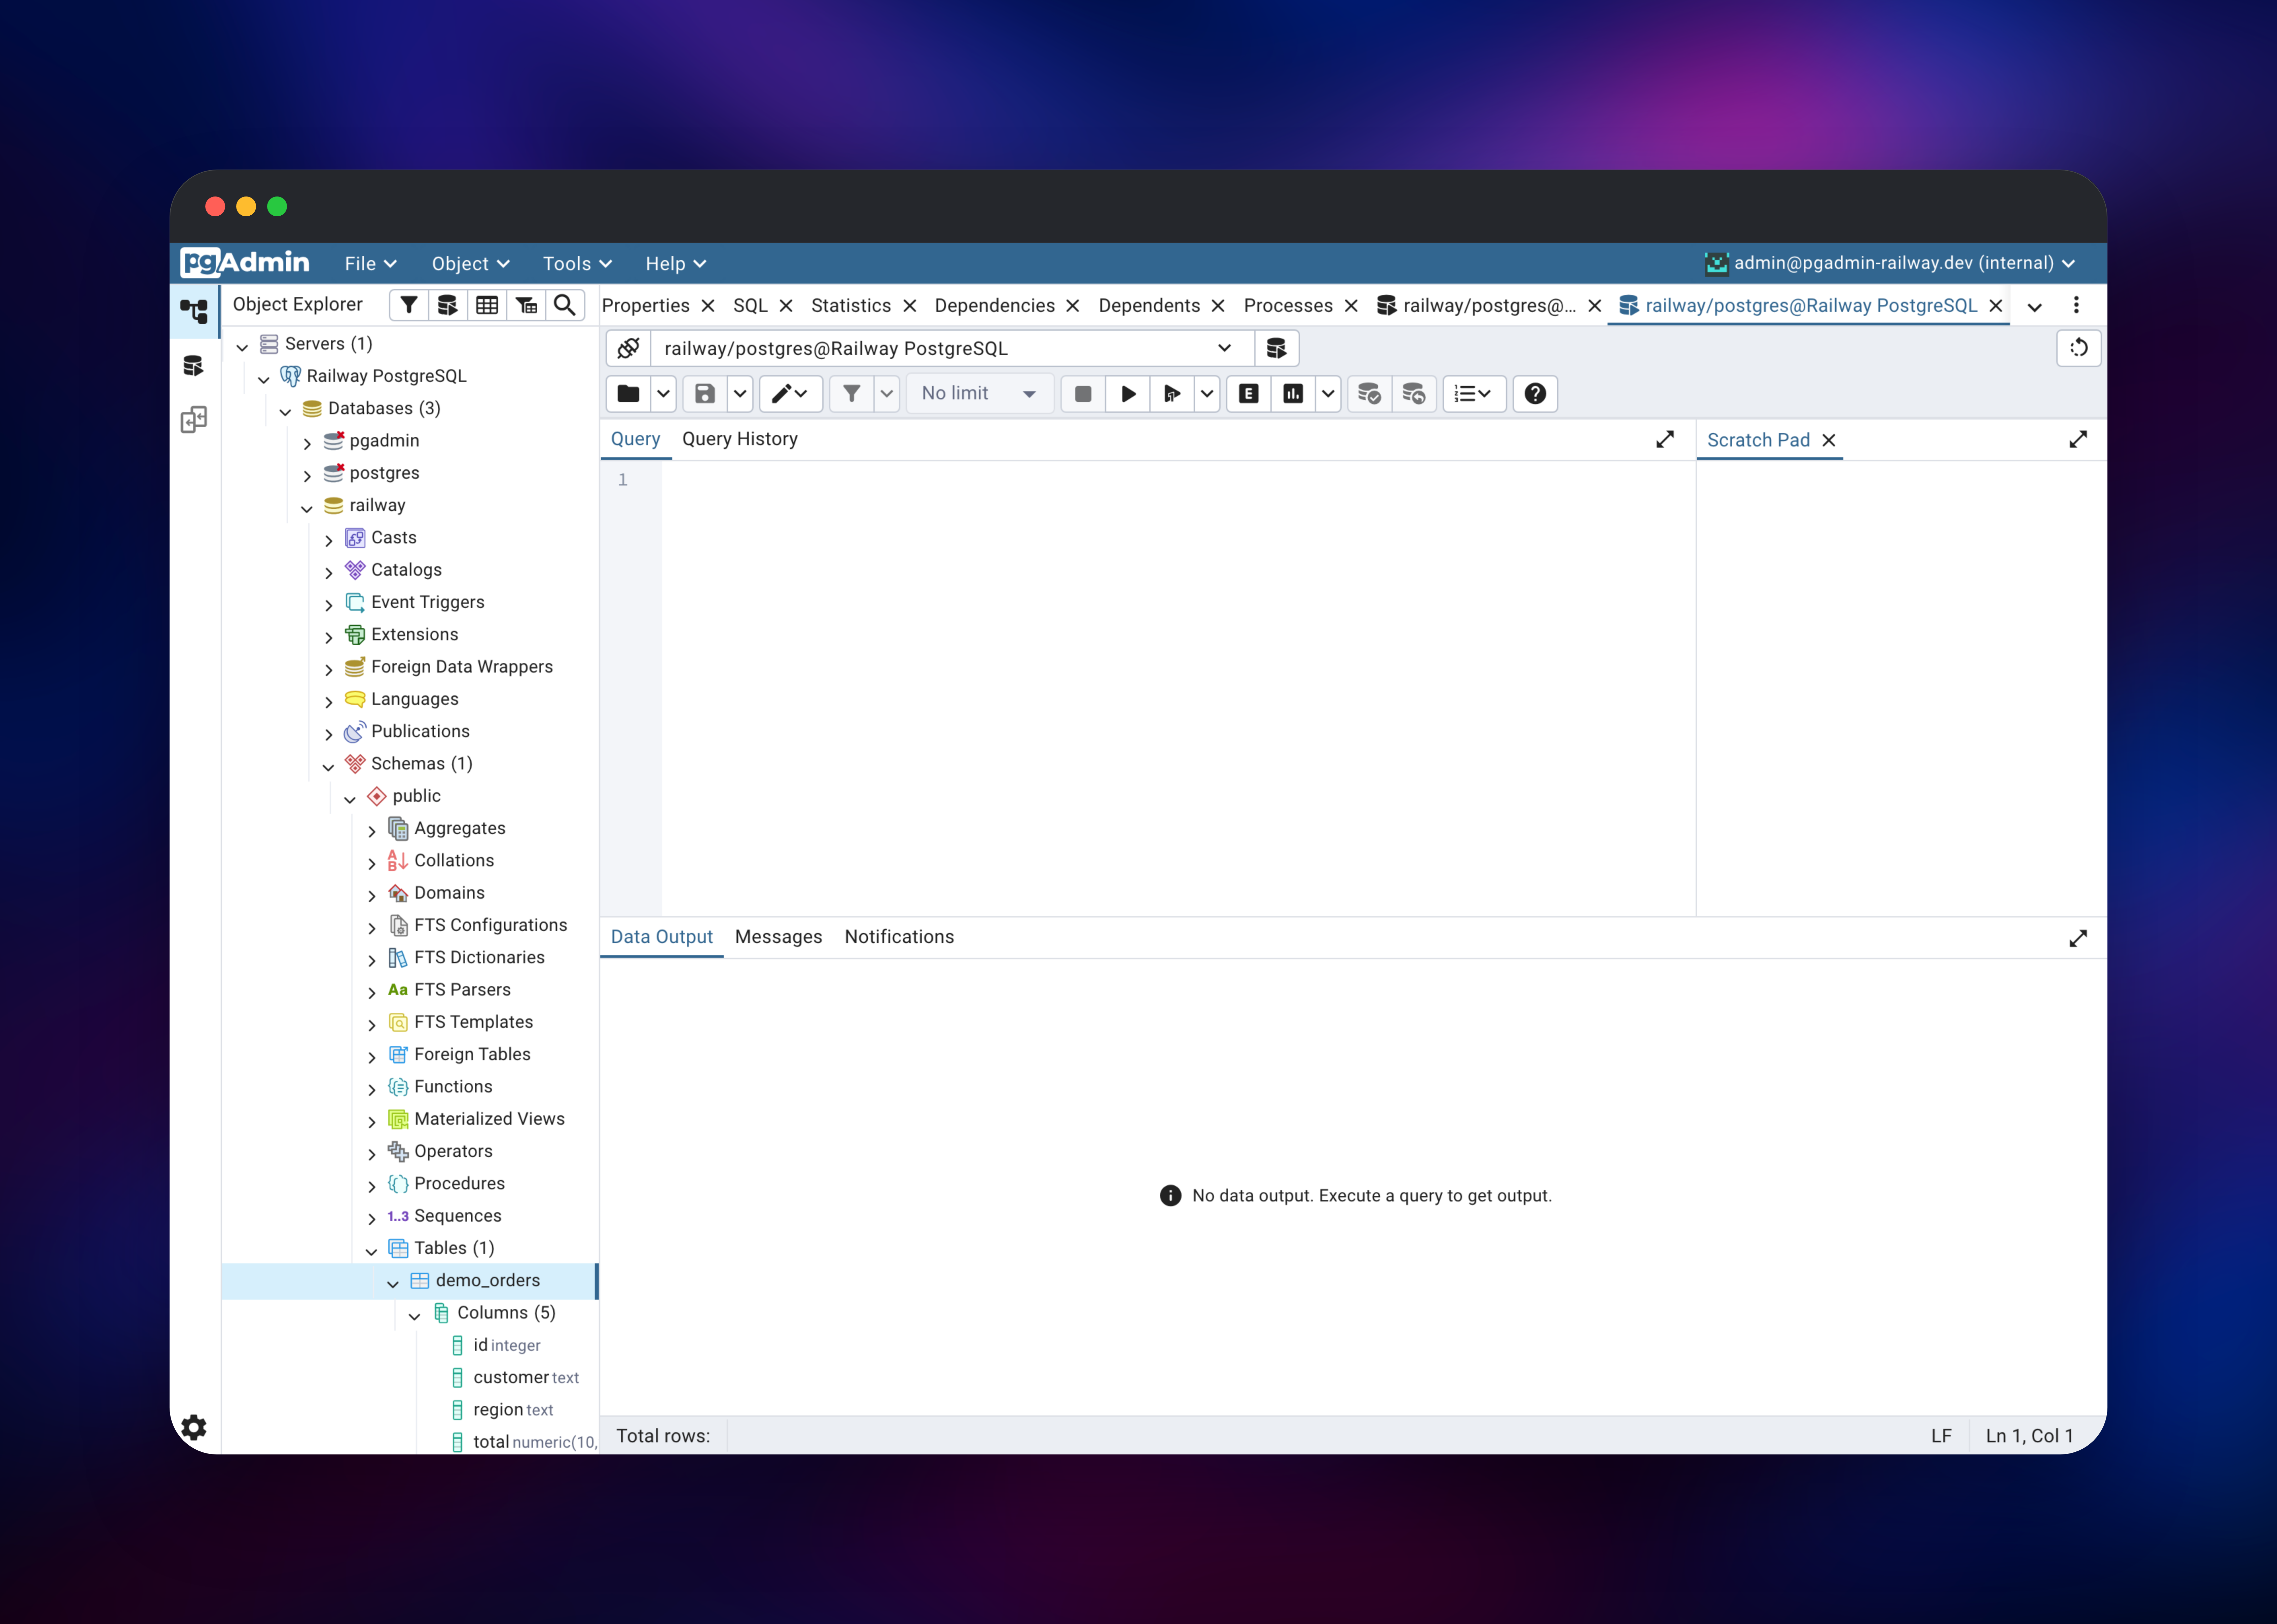Expand the pgadmin database node
2277x1624 pixels.
click(x=307, y=443)
